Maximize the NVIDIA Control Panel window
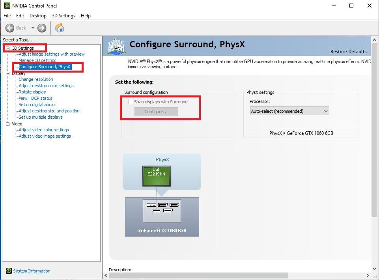This screenshot has width=379, height=280. [x=351, y=6]
